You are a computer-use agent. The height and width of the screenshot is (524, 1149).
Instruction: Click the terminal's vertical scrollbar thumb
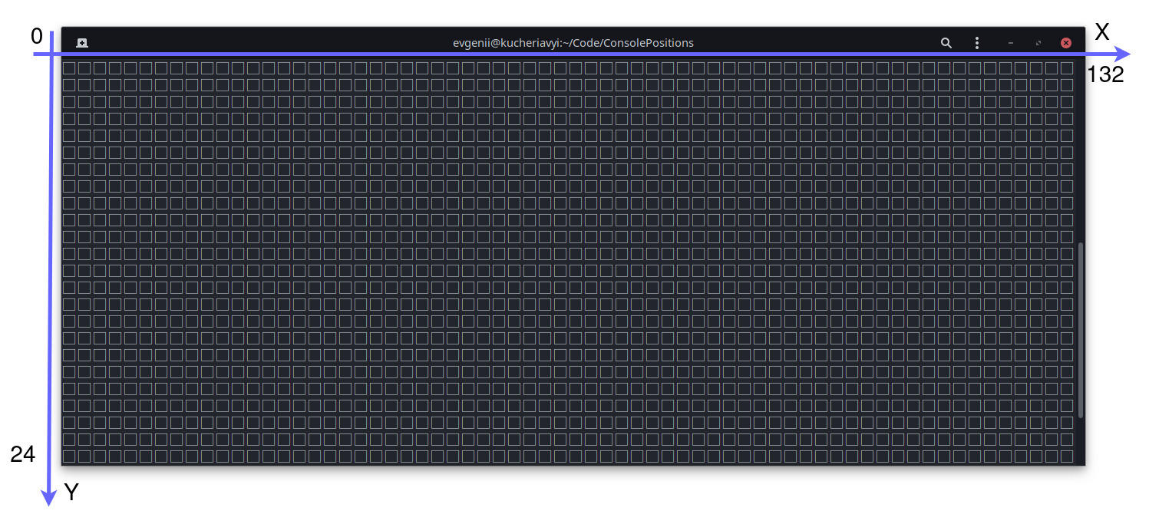click(x=1081, y=330)
